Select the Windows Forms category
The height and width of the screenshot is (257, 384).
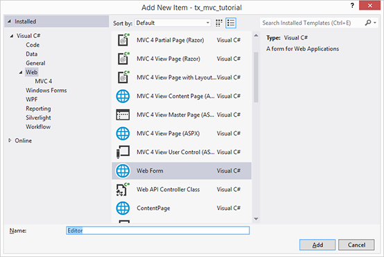coord(46,91)
